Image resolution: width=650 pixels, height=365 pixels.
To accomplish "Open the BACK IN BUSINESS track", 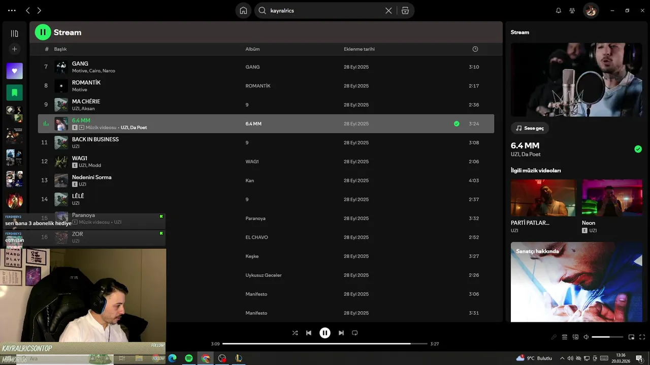I will [x=95, y=139].
